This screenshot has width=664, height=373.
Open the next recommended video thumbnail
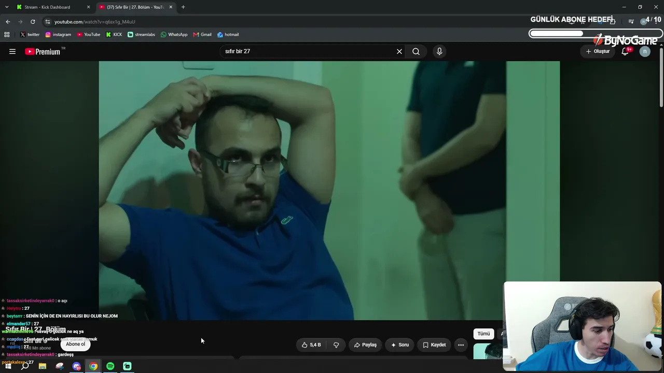click(488, 351)
